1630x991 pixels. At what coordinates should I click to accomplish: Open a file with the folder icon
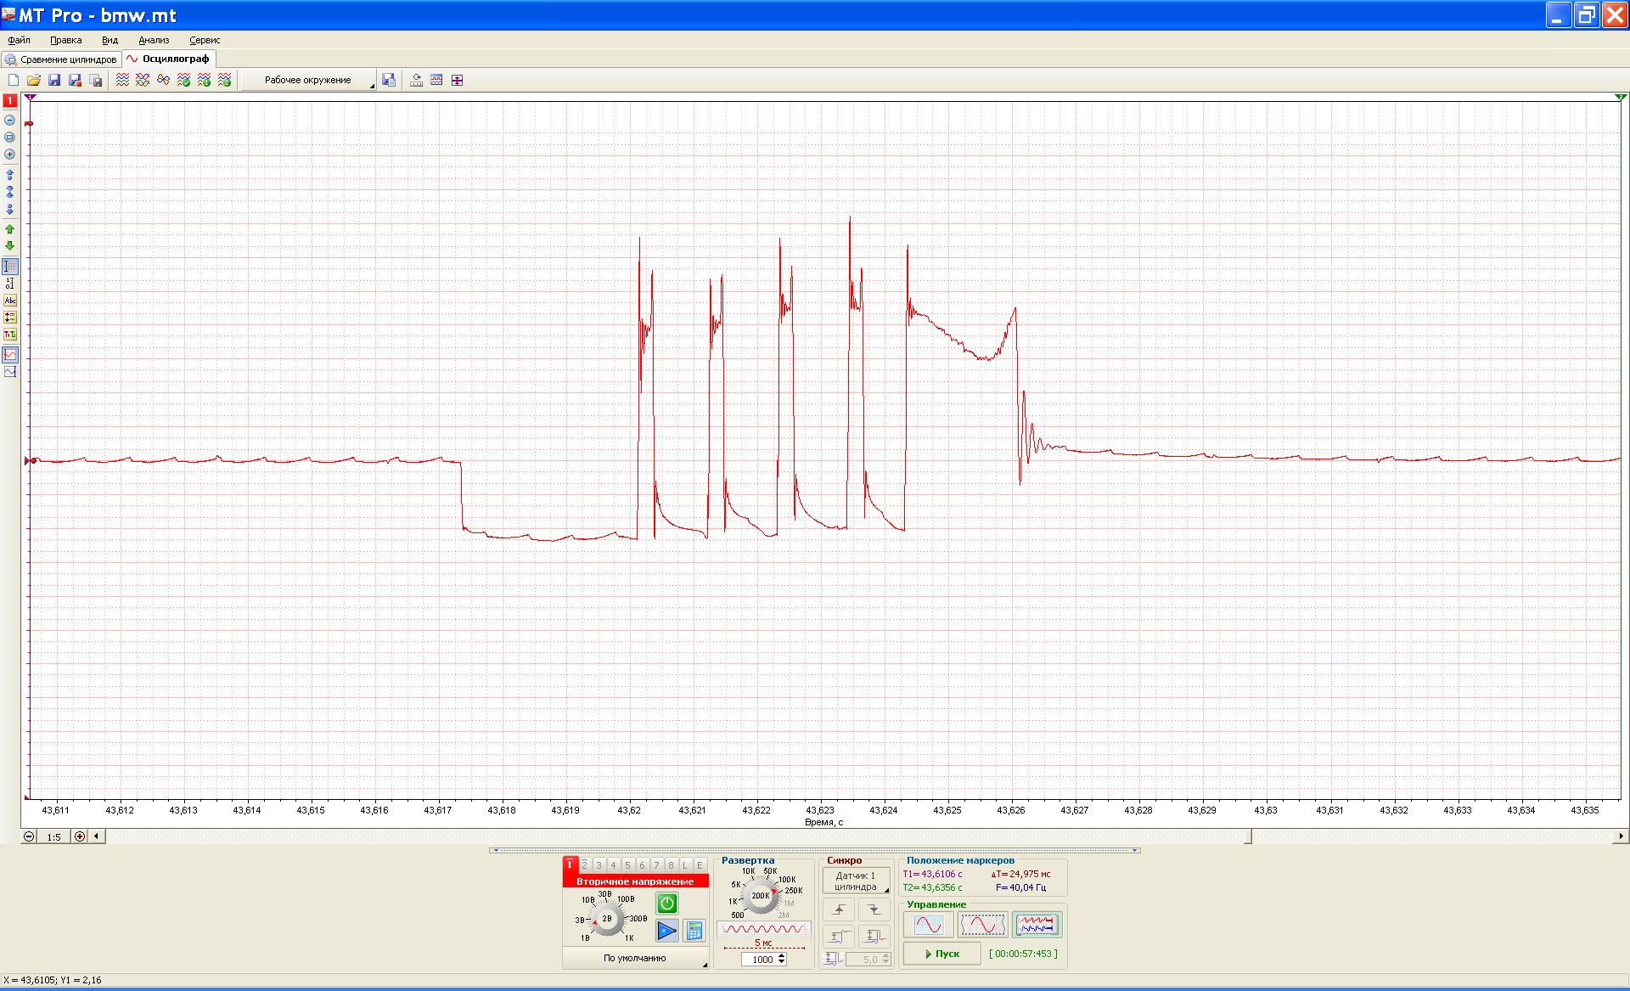(x=34, y=80)
